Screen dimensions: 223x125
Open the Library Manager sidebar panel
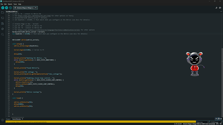click(x=2, y=24)
